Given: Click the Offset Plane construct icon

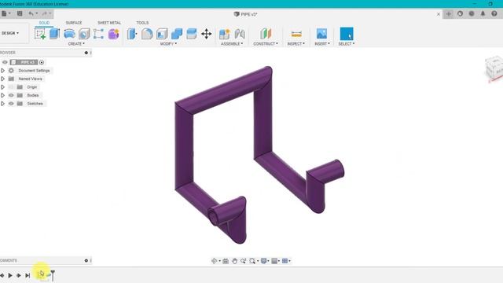Looking at the screenshot, I should (x=266, y=34).
